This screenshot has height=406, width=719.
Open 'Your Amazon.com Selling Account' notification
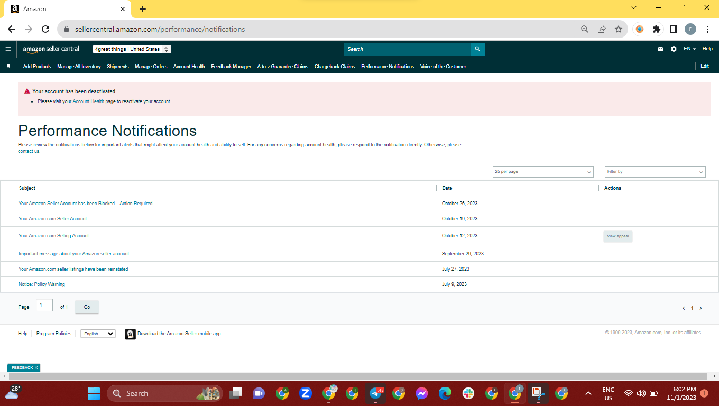(54, 236)
